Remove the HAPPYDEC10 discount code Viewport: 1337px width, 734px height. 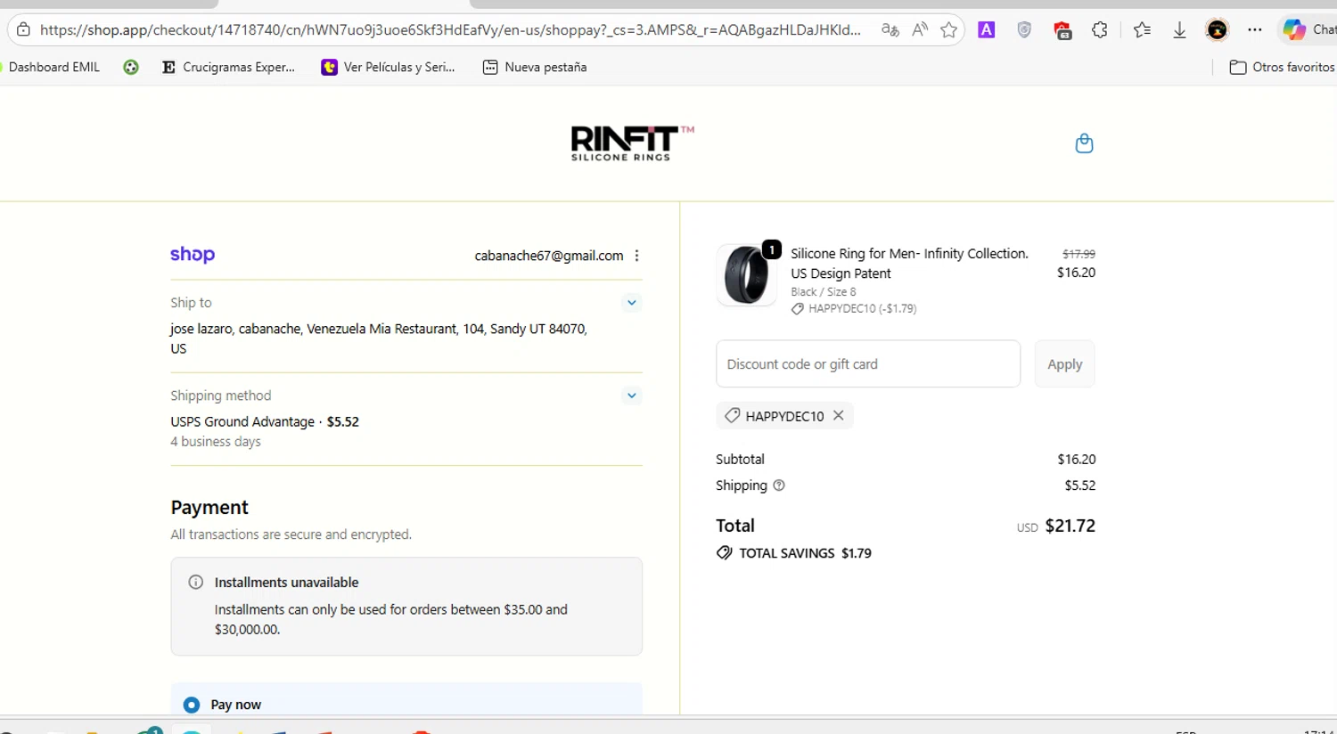click(838, 415)
